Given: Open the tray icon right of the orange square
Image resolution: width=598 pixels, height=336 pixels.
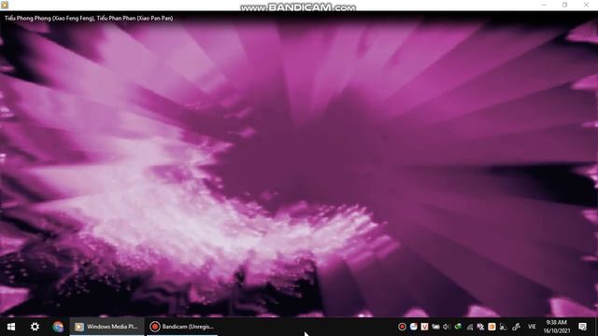Looking at the screenshot, I should pyautogui.click(x=503, y=327).
